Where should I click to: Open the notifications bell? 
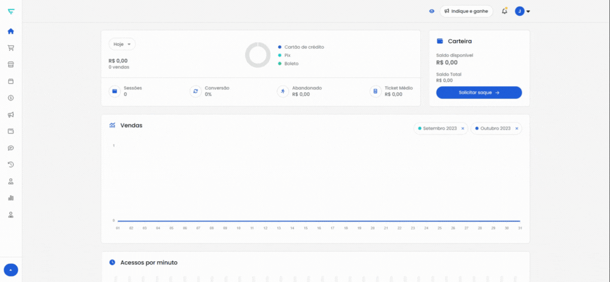point(504,11)
